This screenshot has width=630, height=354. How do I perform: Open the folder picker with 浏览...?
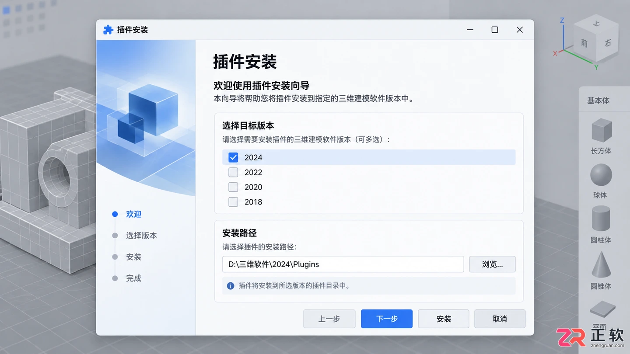pyautogui.click(x=492, y=264)
